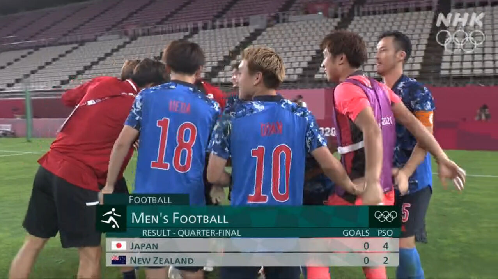The image size is (498, 279).
Task: Click Japan's goals value of 0
Action: point(366,246)
